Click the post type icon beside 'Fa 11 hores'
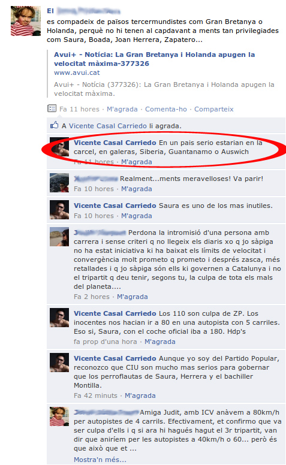The width and height of the screenshot is (286, 465). coord(52,108)
